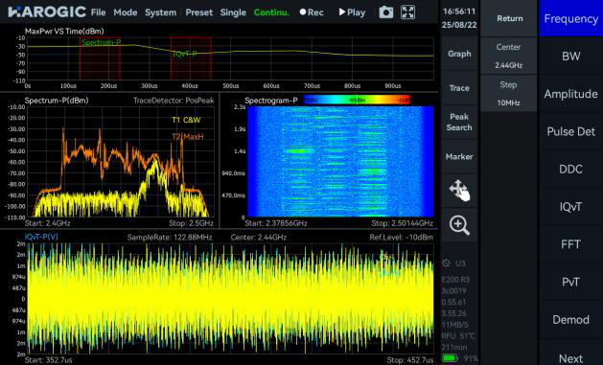Screen dimensions: 603x365
Task: Start playback with Play
Action: click(352, 12)
